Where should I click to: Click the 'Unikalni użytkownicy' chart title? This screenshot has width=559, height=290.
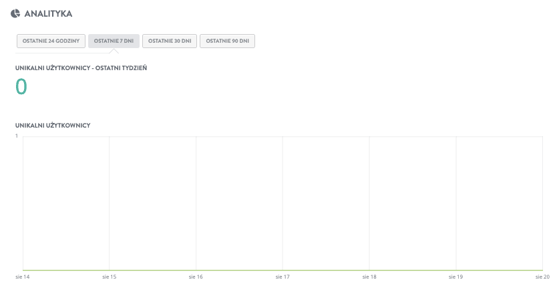[x=53, y=125]
